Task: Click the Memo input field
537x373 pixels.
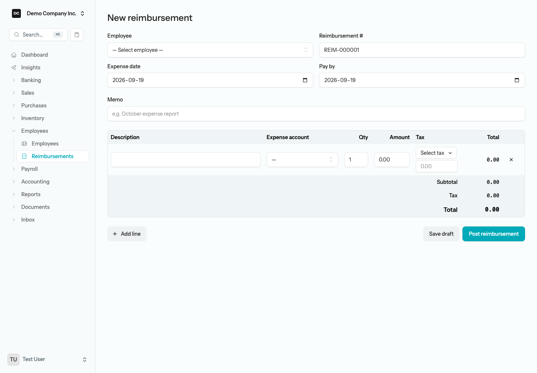Action: click(316, 114)
